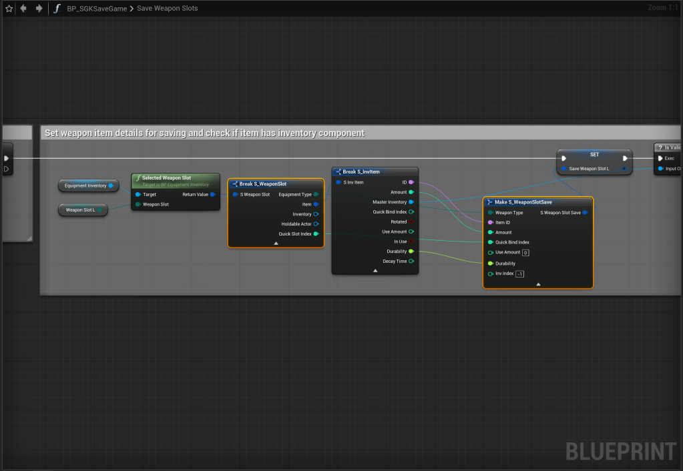Click the Return Value output pin
Image resolution: width=683 pixels, height=471 pixels.
tap(213, 195)
